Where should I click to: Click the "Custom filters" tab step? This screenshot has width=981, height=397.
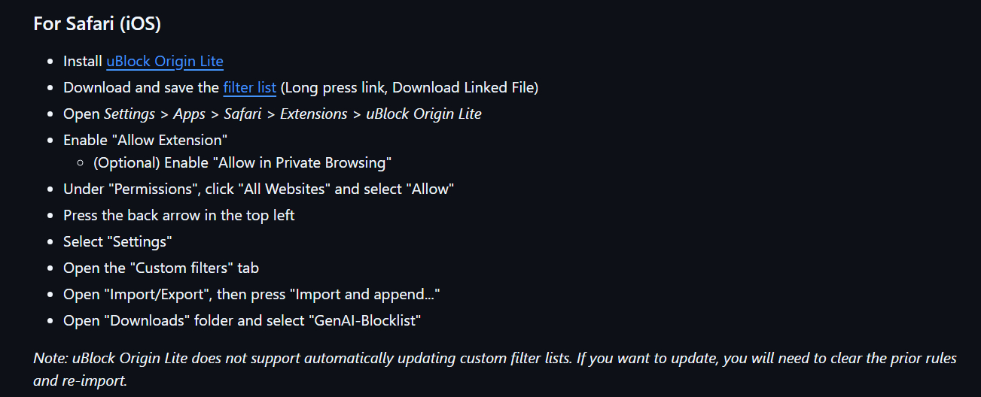[x=161, y=268]
